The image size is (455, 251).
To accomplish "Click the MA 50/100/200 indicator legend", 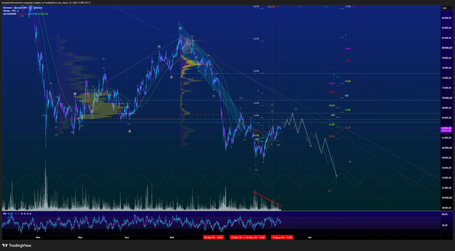I will (9, 14).
